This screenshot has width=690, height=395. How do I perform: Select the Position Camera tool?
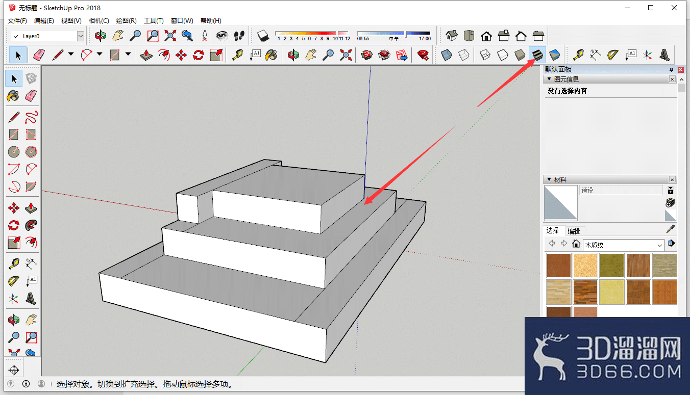pos(205,36)
